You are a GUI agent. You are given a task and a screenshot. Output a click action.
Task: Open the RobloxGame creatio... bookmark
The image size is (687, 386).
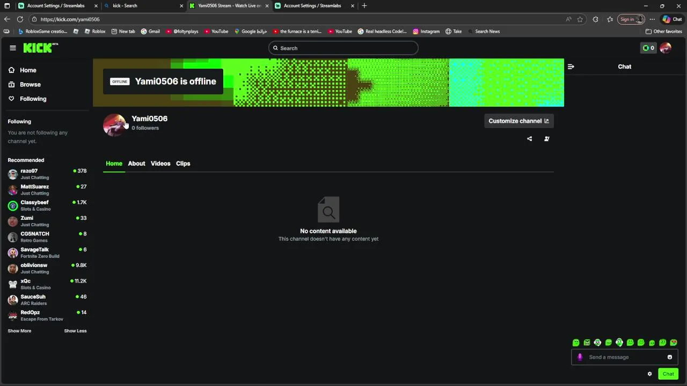tap(42, 31)
